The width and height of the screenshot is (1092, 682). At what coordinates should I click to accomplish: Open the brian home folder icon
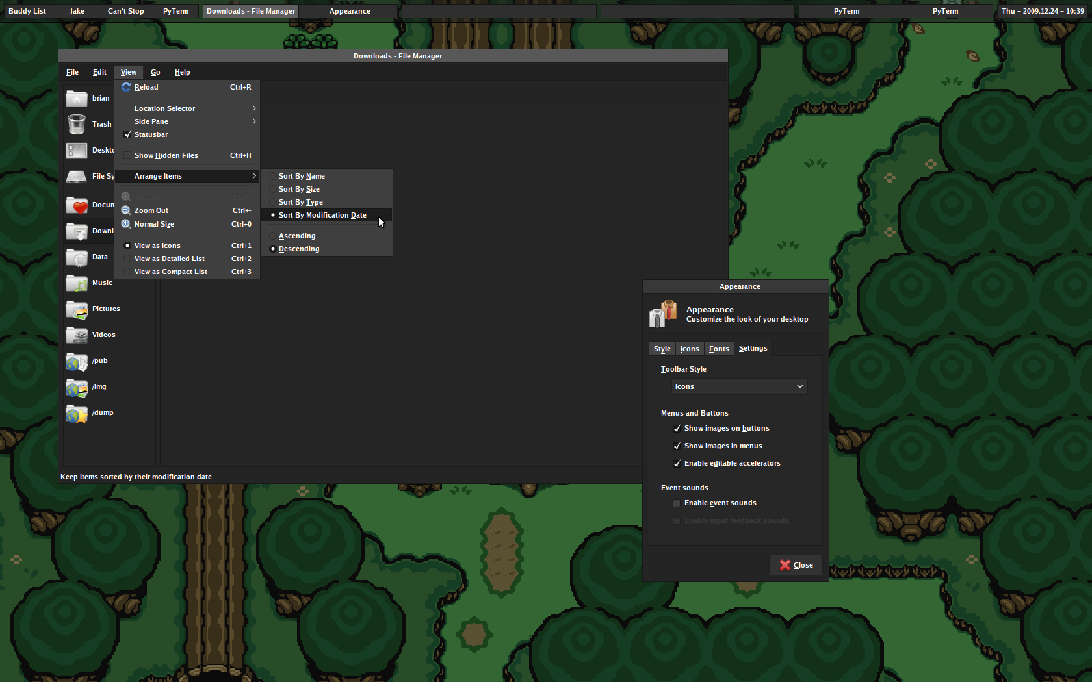coord(77,99)
